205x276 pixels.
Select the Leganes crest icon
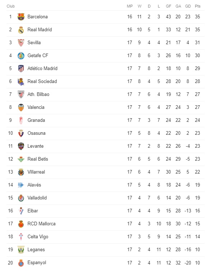coord(21,250)
